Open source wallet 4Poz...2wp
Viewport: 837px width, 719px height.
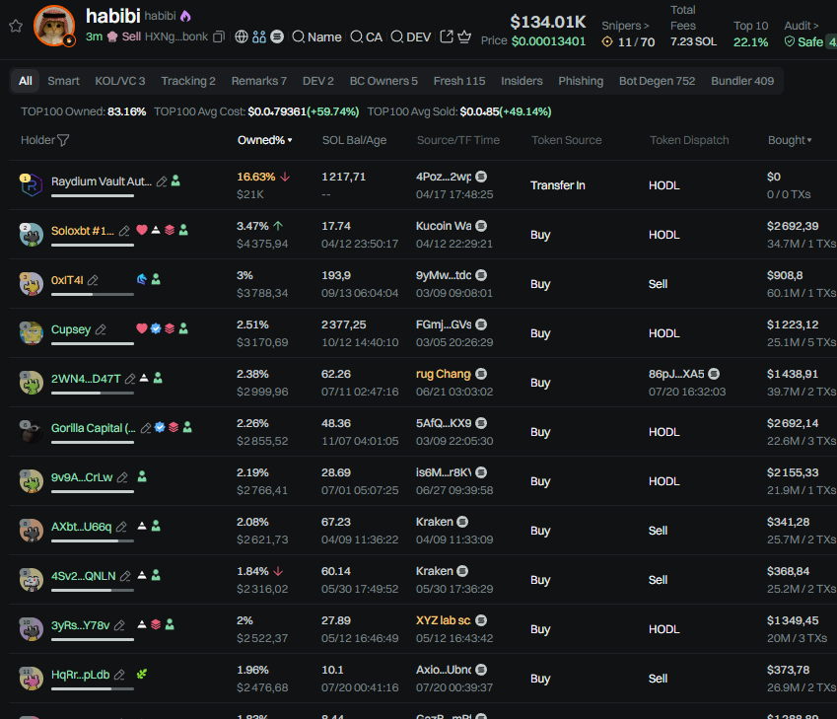(444, 177)
